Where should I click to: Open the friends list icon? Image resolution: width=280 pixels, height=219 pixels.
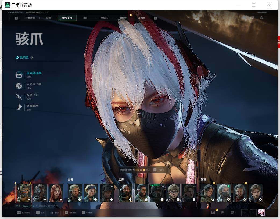[233, 212]
